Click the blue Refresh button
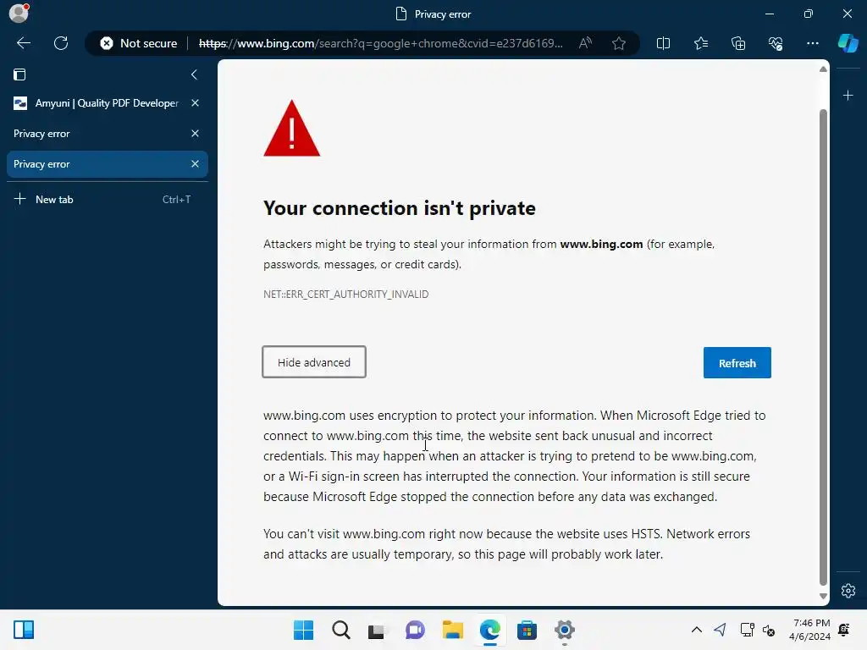This screenshot has width=867, height=650. (x=737, y=362)
